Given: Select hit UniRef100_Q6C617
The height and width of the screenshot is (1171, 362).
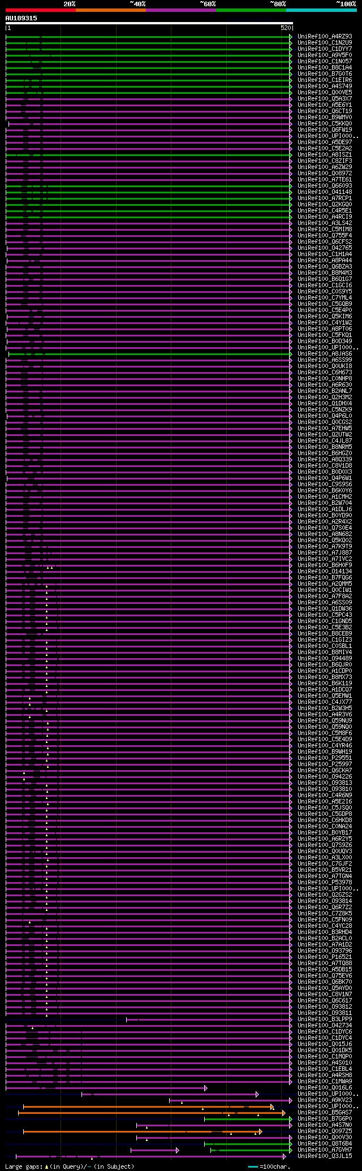Looking at the screenshot, I should pos(325,1000).
